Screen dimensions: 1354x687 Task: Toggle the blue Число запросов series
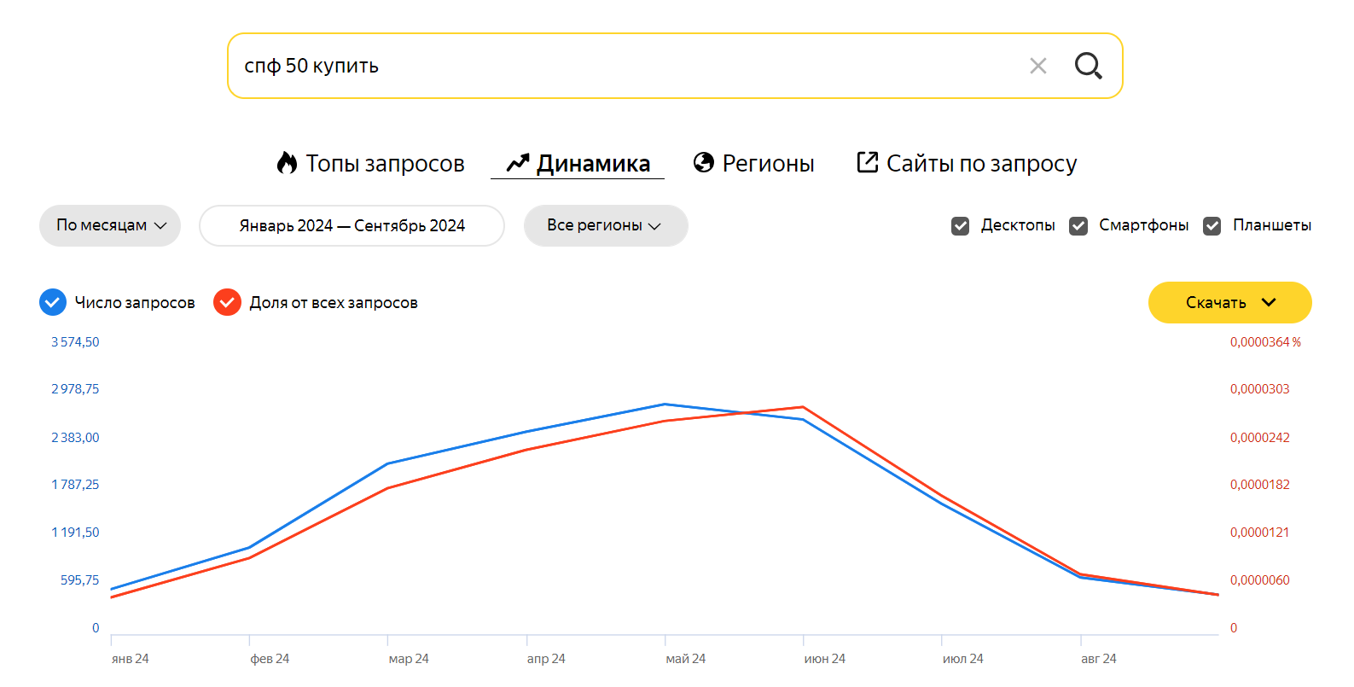(53, 302)
